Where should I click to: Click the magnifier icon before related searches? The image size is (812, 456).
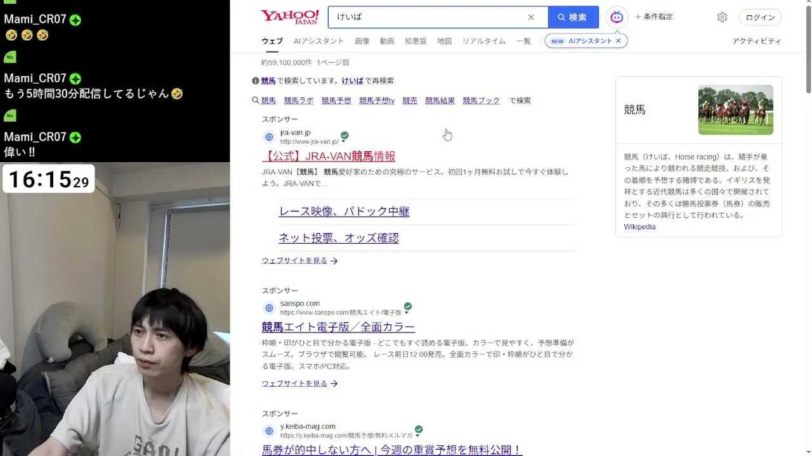tap(256, 100)
